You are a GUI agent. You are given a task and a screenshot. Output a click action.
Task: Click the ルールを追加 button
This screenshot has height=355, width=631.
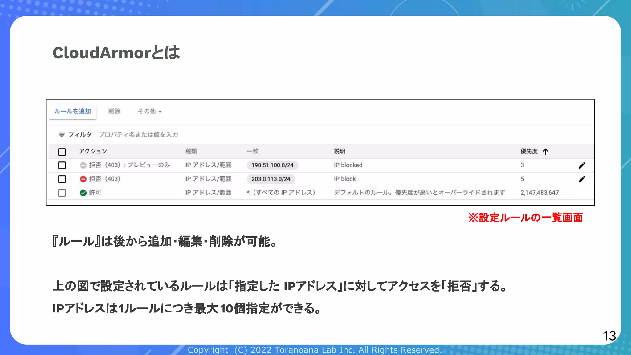73,111
